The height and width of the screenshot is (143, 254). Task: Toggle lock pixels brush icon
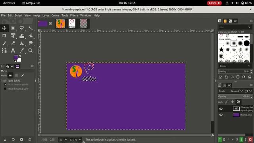point(227,102)
